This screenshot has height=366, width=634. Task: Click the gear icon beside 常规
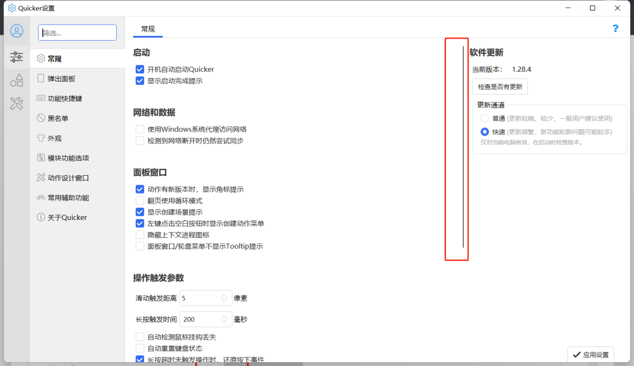pos(41,59)
